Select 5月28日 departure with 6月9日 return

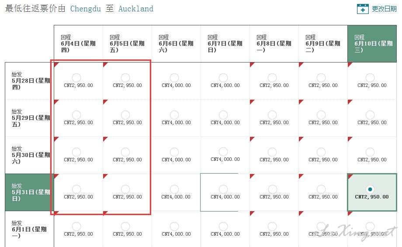click(321, 78)
